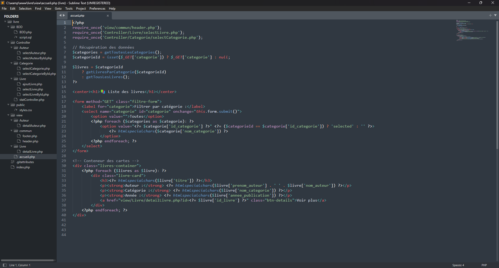
Task: Open header.php file icon in commun
Action: pos(19,141)
